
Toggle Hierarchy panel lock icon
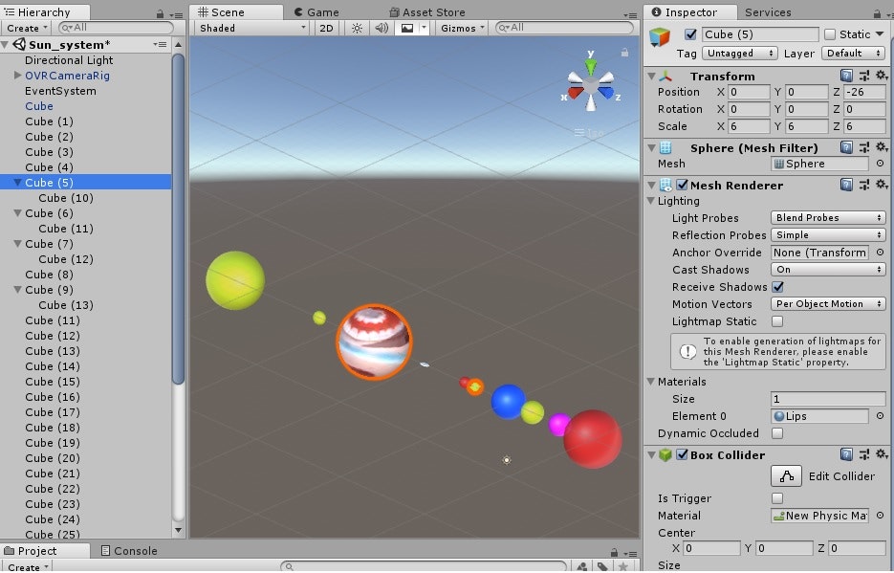click(161, 13)
